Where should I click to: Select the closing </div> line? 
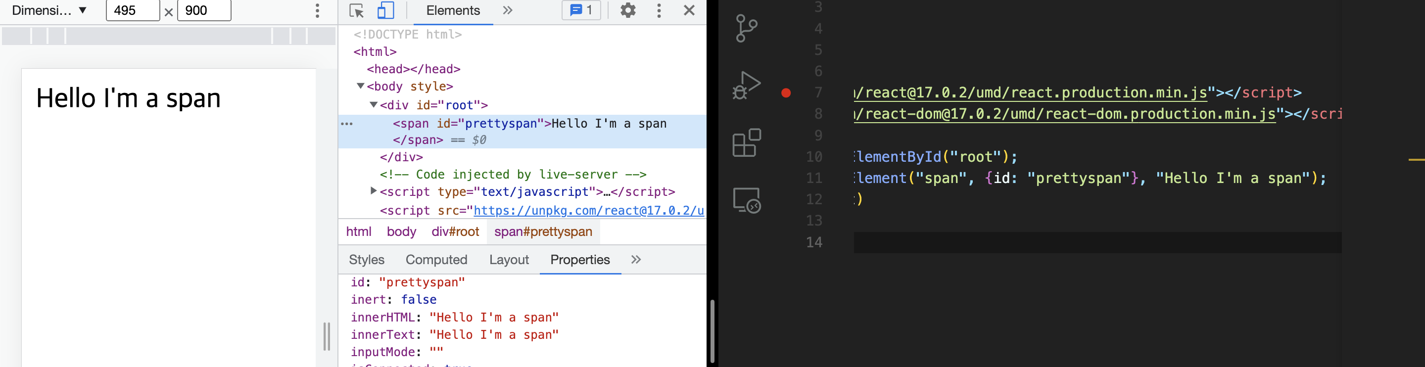(402, 157)
